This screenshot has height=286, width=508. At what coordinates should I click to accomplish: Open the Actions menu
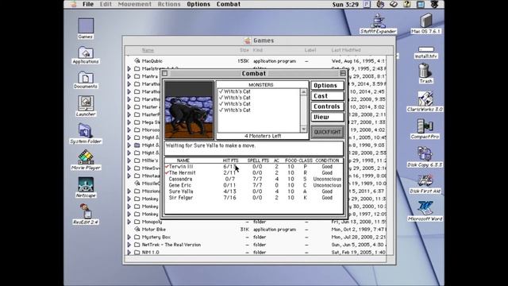click(x=169, y=4)
